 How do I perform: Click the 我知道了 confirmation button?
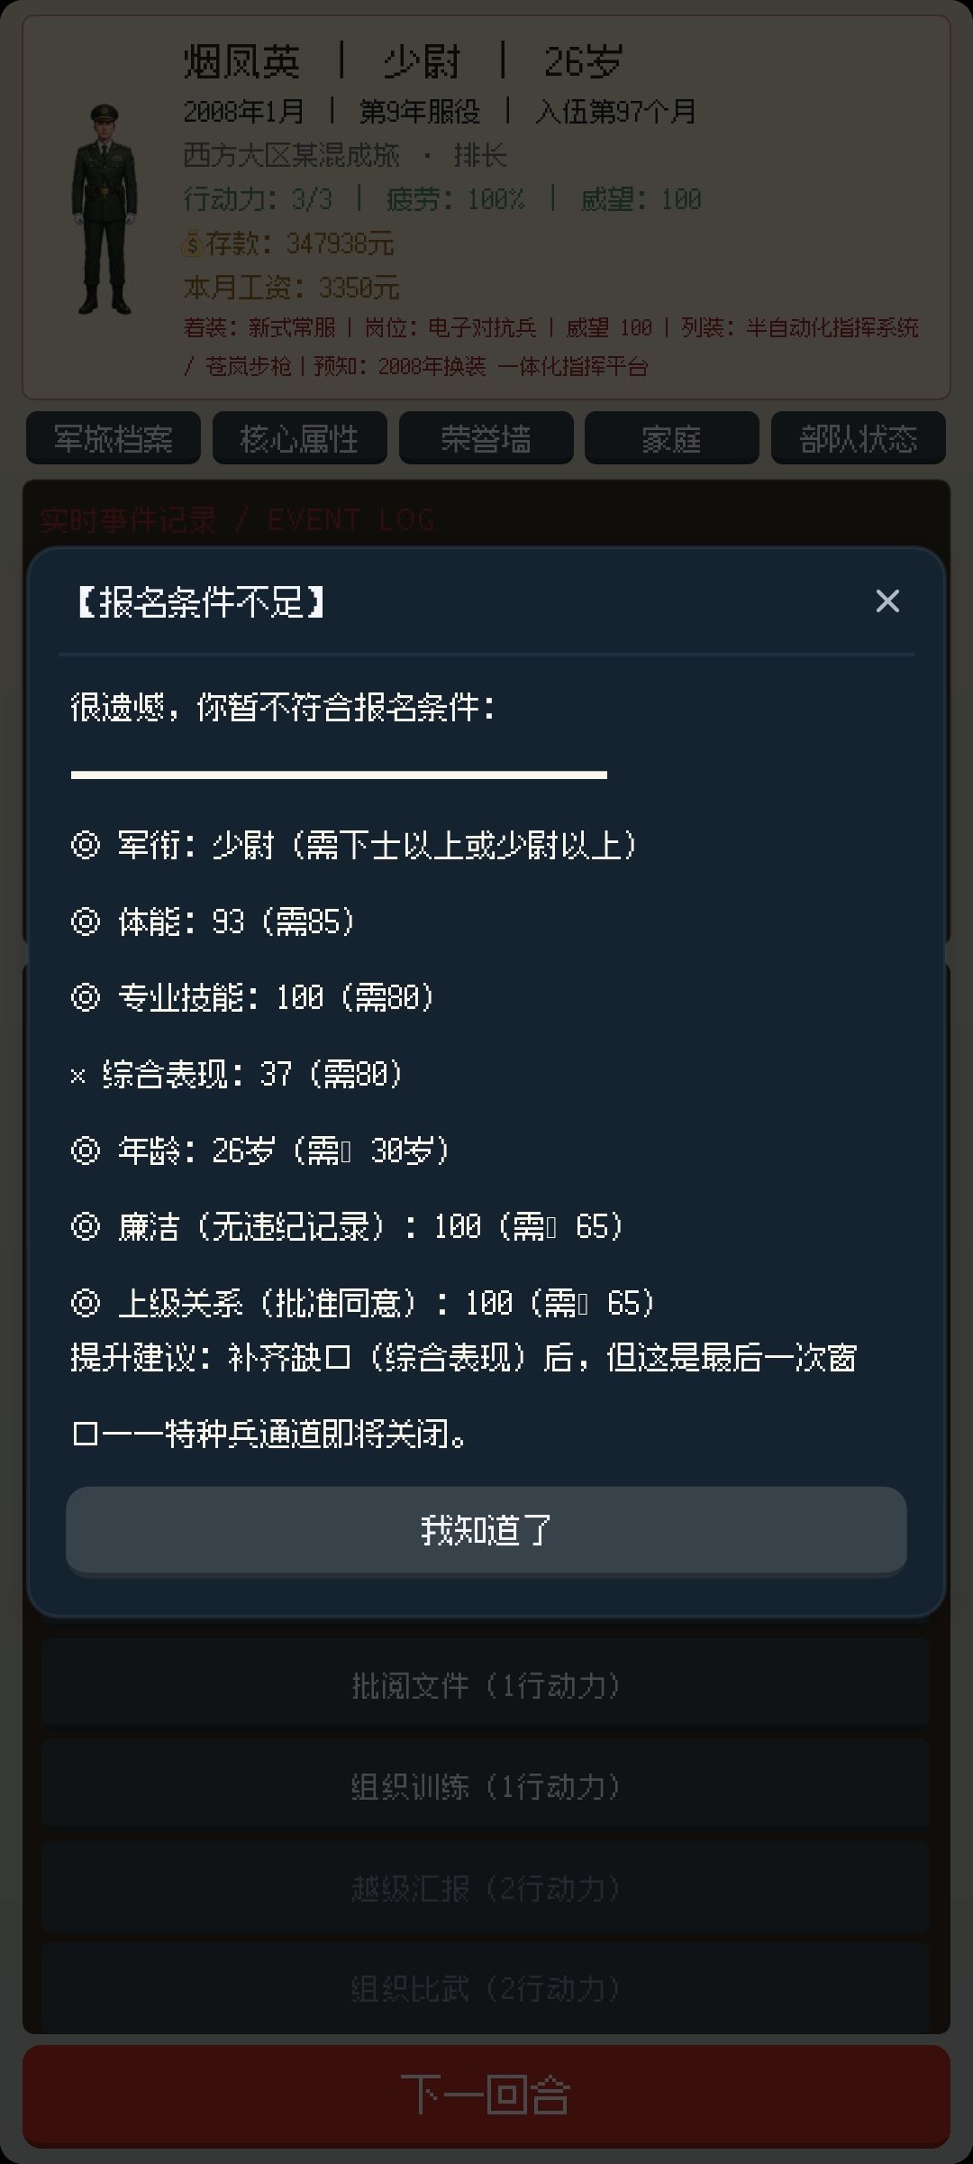(486, 1530)
